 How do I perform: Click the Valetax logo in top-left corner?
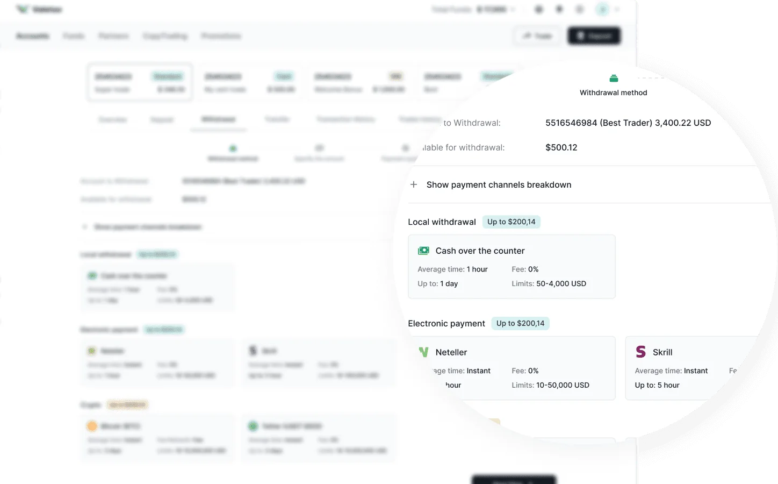[x=39, y=9]
